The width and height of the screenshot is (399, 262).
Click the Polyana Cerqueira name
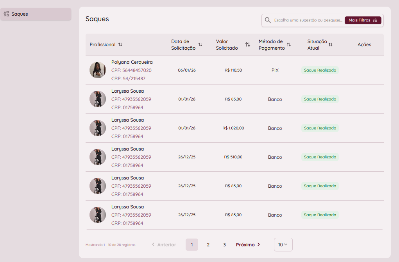point(132,62)
